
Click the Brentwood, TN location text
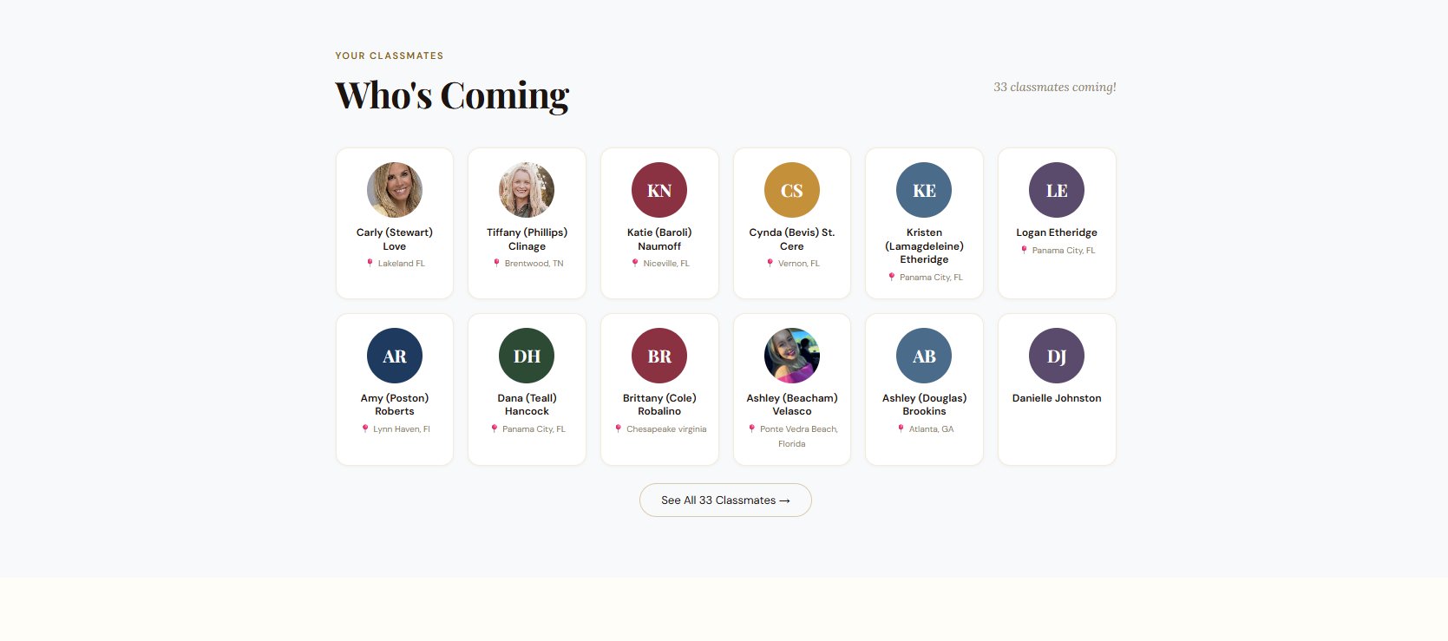pyautogui.click(x=534, y=264)
